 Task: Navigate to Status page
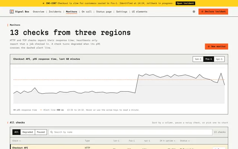[104, 12]
